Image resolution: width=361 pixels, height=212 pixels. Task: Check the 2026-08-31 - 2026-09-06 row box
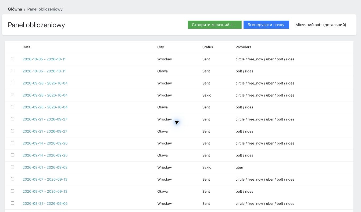coord(13,203)
